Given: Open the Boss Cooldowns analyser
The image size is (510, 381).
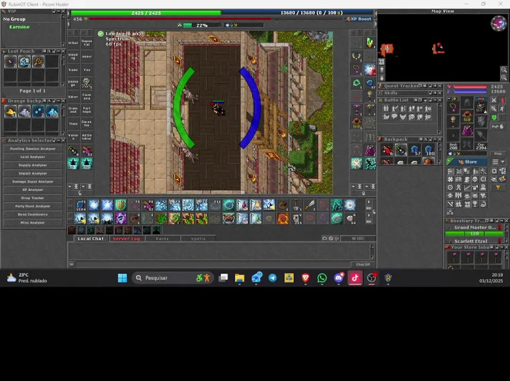Looking at the screenshot, I should [32, 214].
